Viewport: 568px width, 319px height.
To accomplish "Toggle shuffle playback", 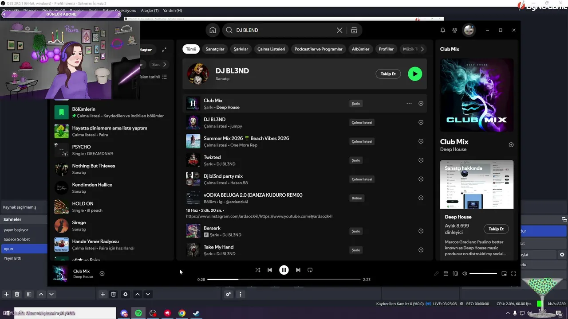I will coord(258,270).
